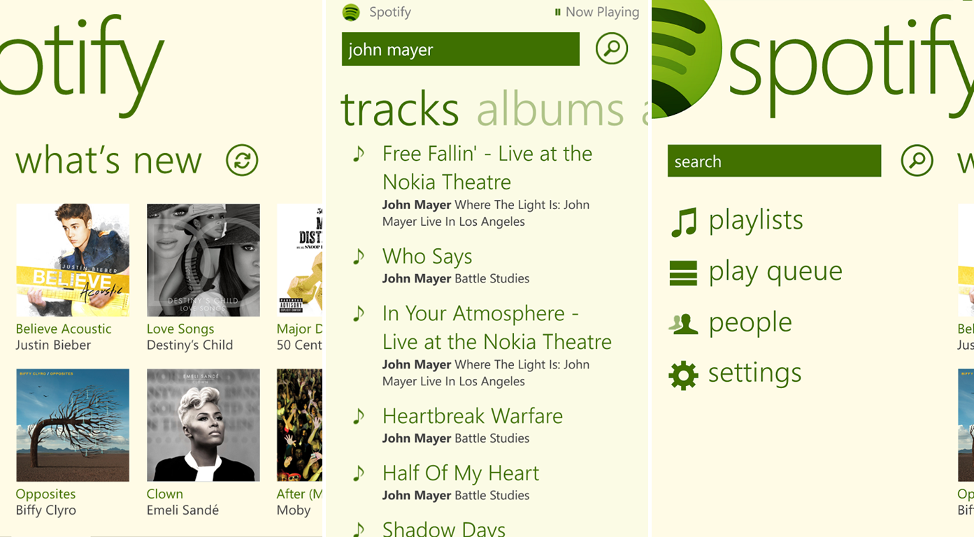The image size is (974, 537).
Task: Open playlists via the music note icon
Action: tap(684, 222)
